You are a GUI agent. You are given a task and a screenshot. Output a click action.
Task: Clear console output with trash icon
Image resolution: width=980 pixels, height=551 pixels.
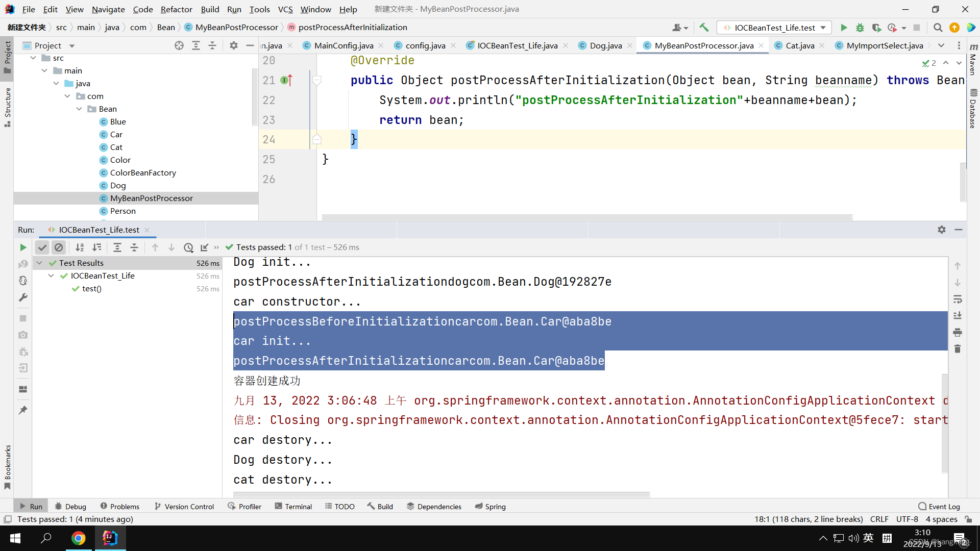pyautogui.click(x=958, y=349)
